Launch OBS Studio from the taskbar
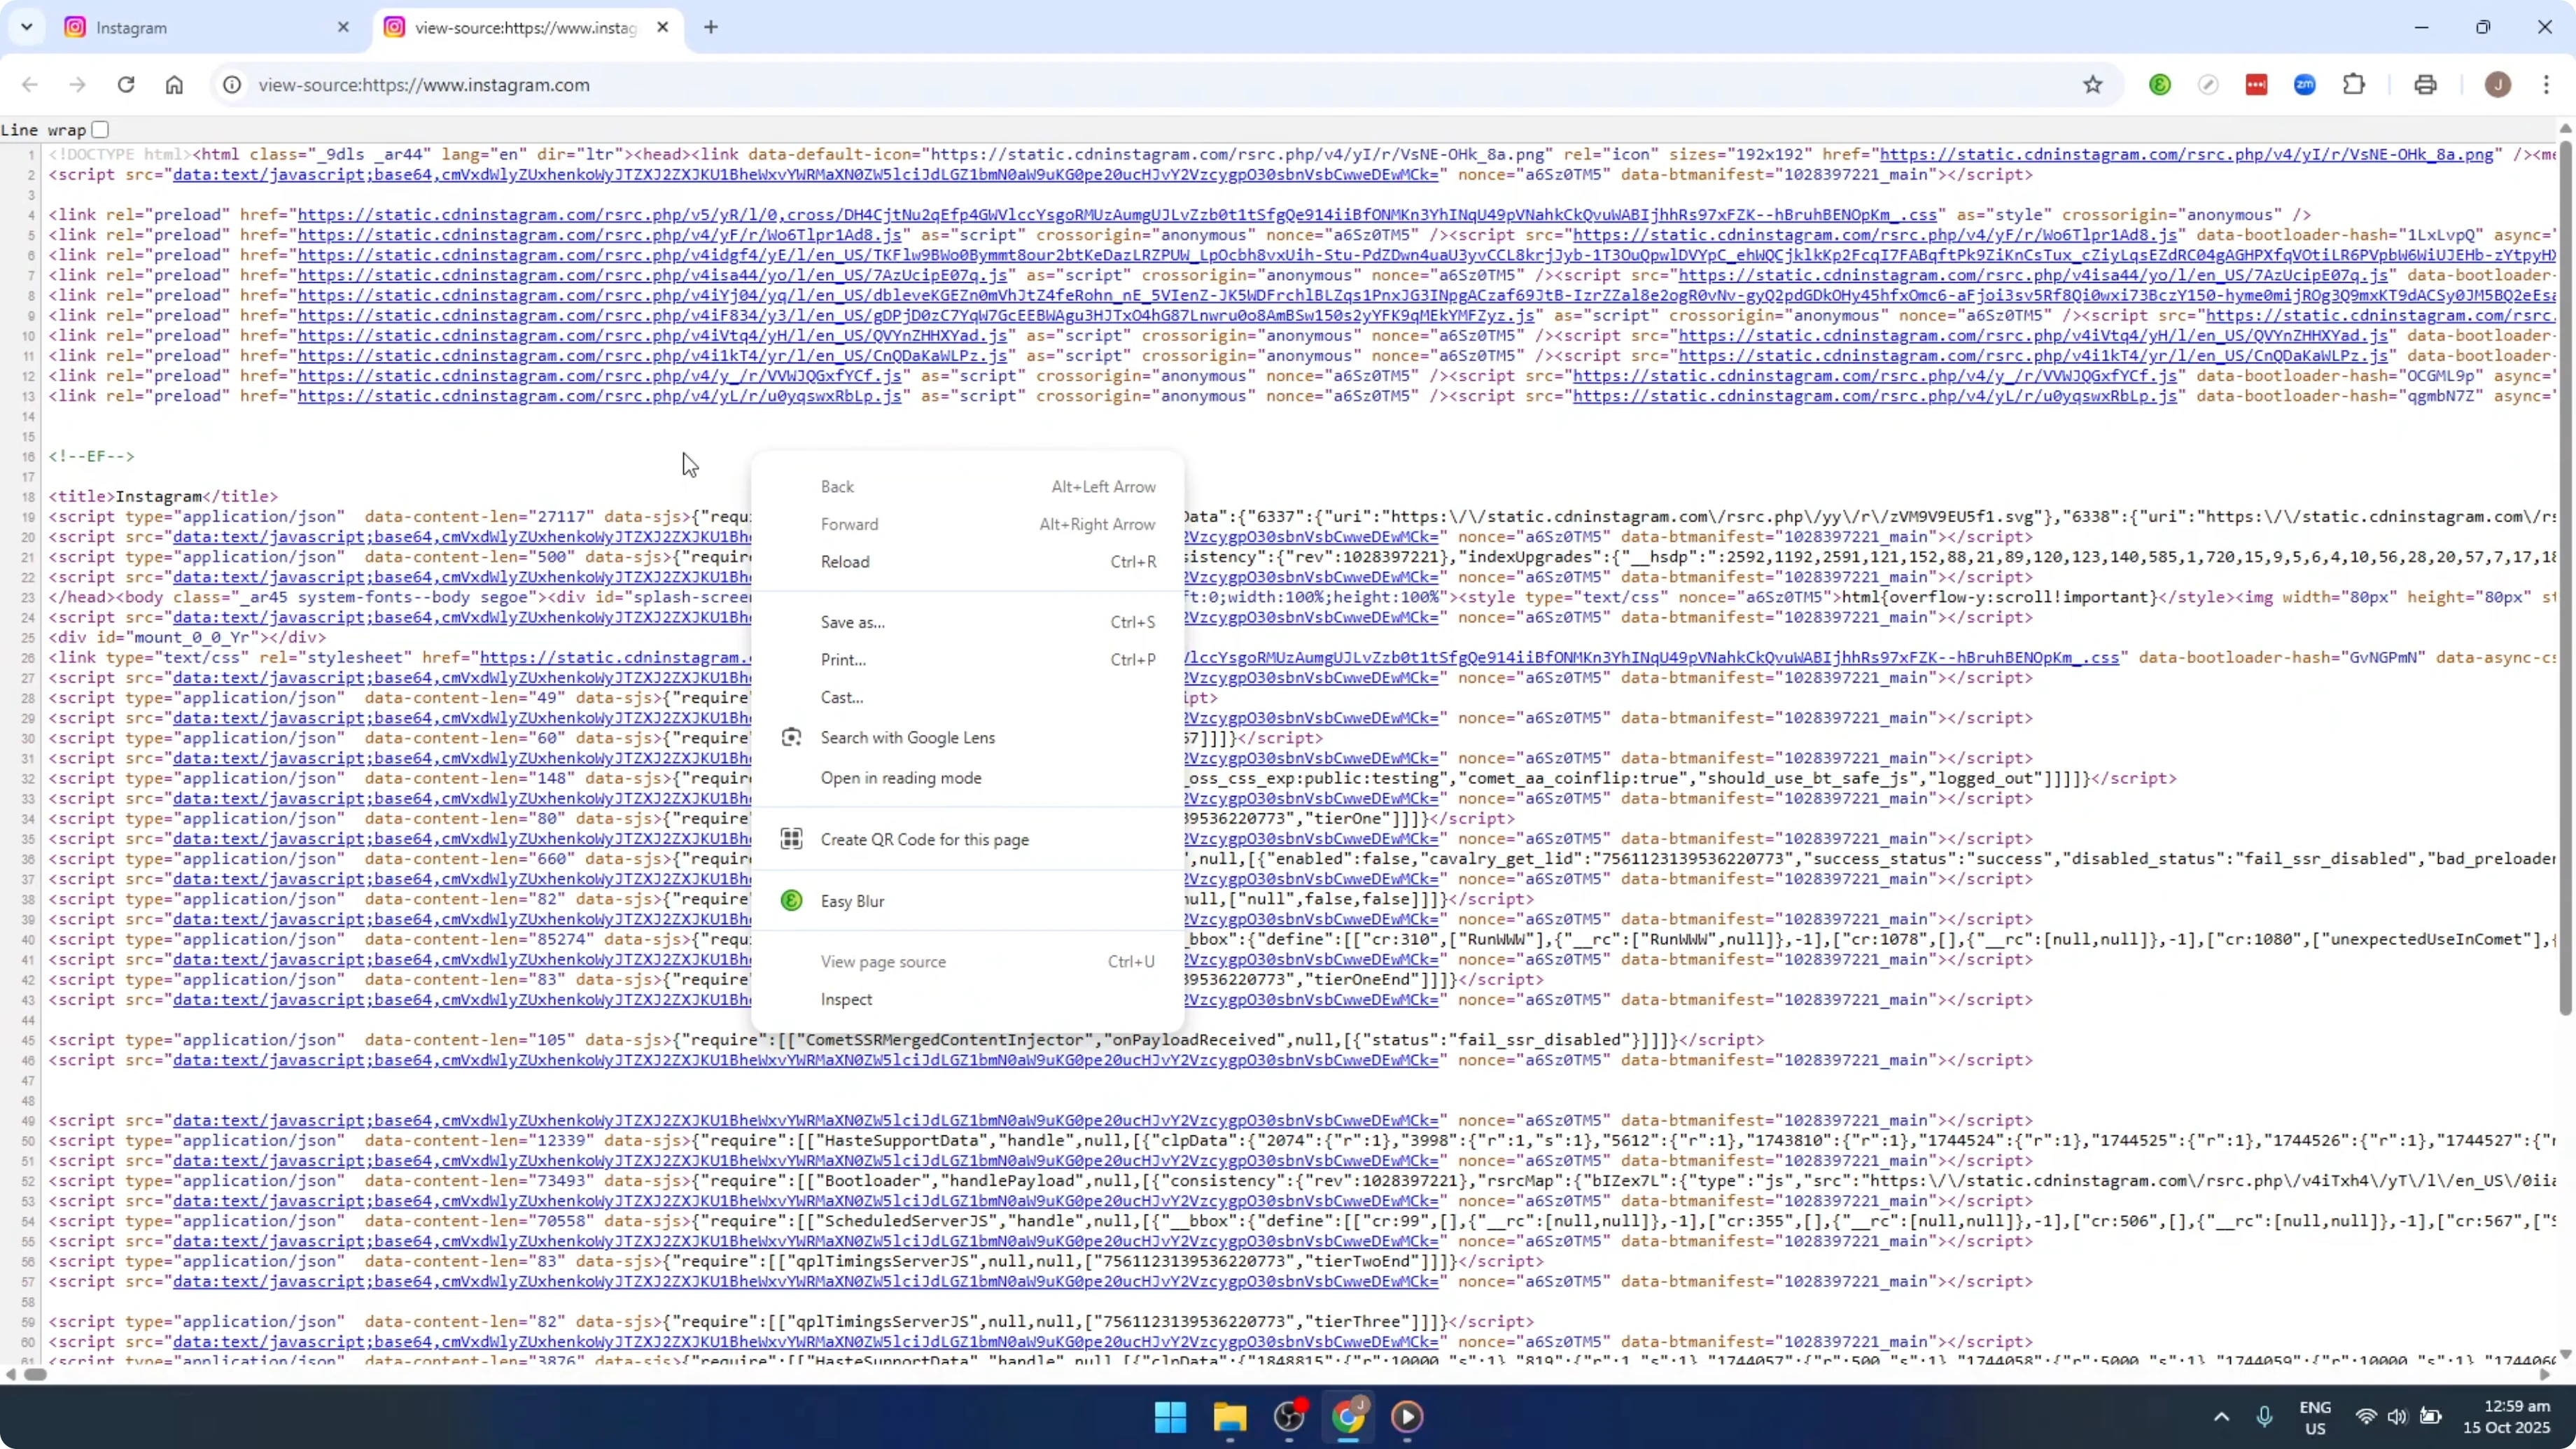Screen dimensions: 2576x1449 (1289, 1418)
